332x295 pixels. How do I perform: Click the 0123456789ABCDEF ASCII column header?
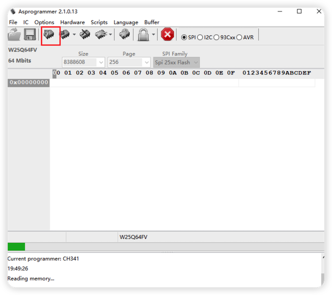coord(276,73)
